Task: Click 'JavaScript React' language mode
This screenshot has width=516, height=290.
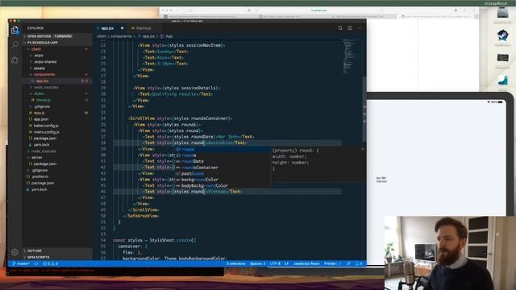Action: (306, 263)
